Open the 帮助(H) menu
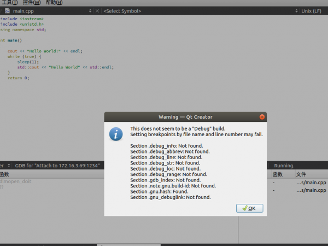 tap(54, 3)
